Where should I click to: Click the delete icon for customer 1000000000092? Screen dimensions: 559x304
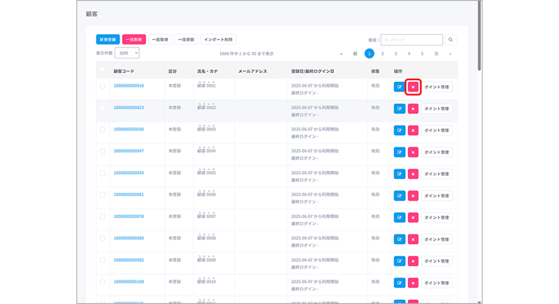click(413, 261)
